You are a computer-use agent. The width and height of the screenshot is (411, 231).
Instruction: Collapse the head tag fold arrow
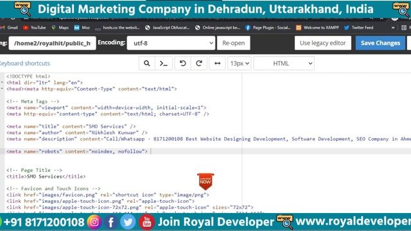pyautogui.click(x=2, y=89)
